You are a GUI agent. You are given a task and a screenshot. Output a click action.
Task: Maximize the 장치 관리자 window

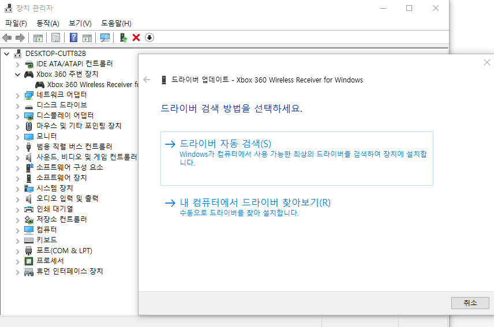(409, 8)
